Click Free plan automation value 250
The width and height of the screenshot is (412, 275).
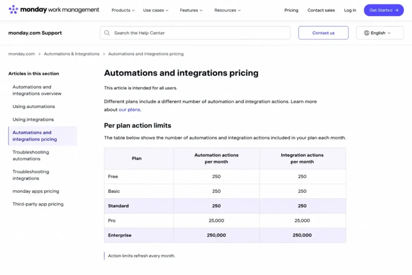pos(216,176)
